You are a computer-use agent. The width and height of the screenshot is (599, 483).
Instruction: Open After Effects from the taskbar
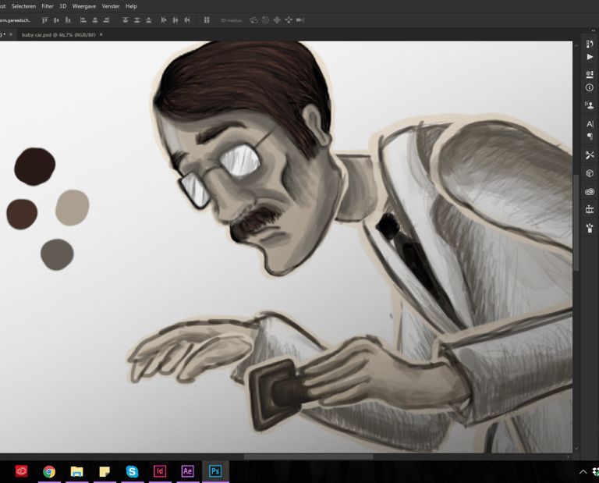[x=187, y=471]
